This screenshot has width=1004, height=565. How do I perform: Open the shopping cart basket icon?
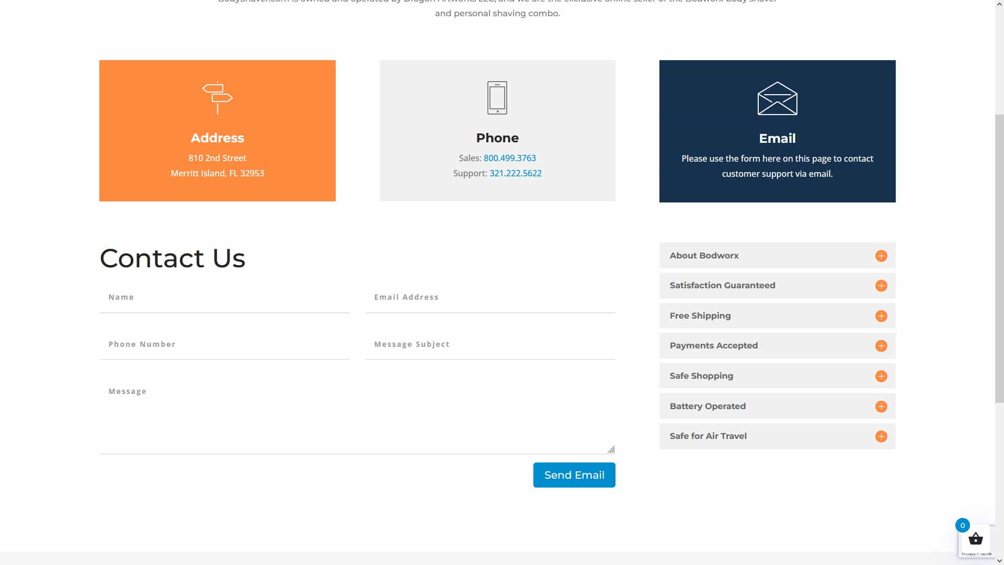(x=975, y=539)
